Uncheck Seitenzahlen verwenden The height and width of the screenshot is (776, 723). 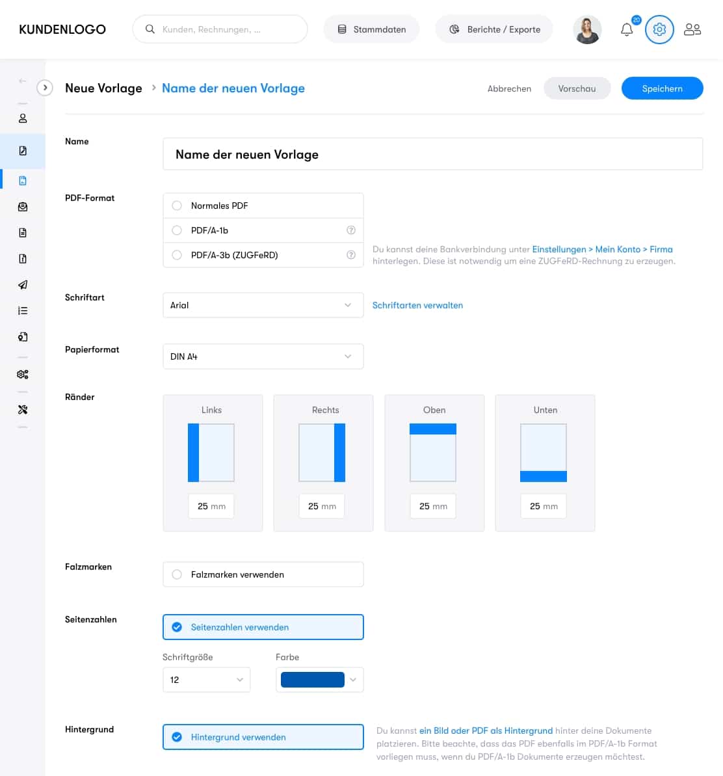click(x=177, y=627)
